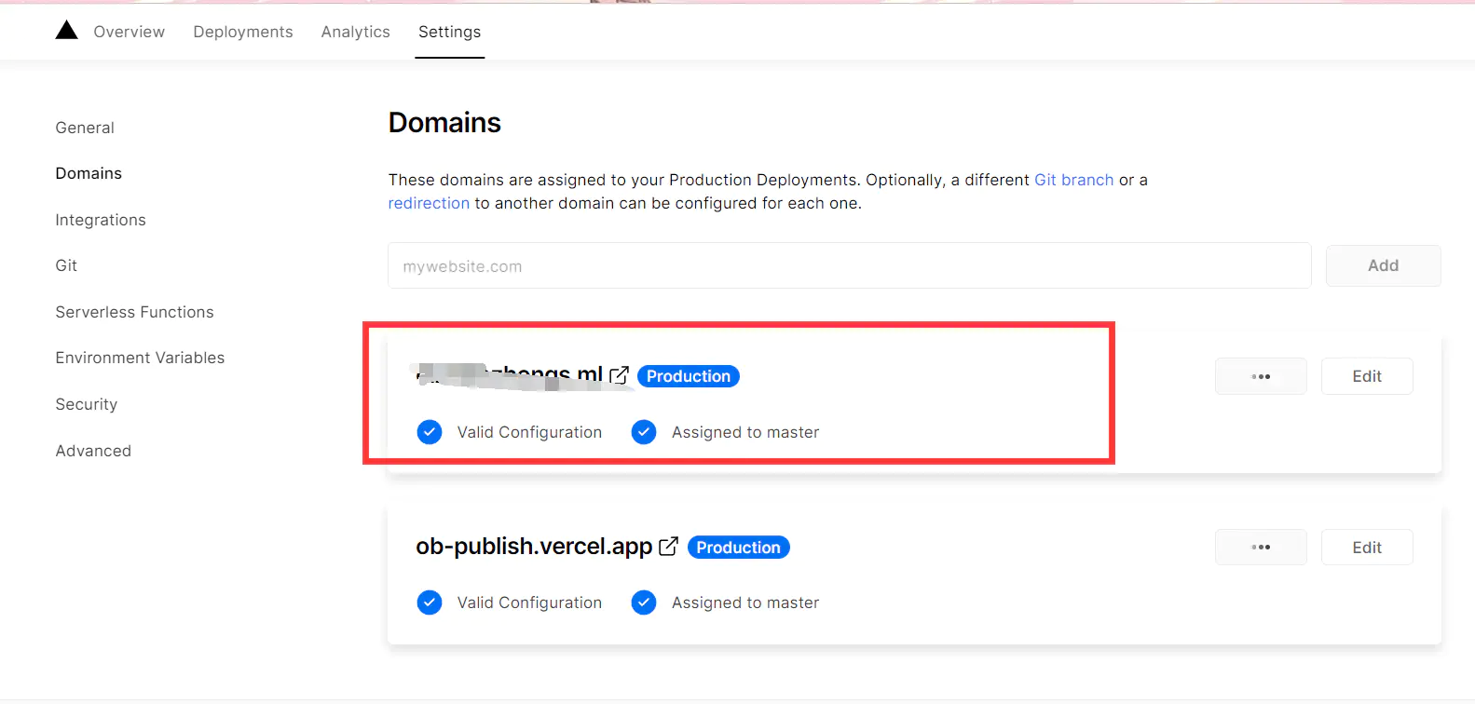Open external link icon beside the .ml domain
Screen dimensions: 1475x704
[619, 375]
